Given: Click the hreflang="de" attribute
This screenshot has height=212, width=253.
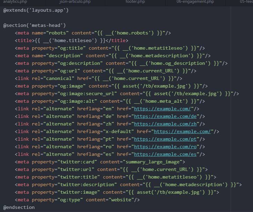Looking at the screenshot, I should (96, 117).
